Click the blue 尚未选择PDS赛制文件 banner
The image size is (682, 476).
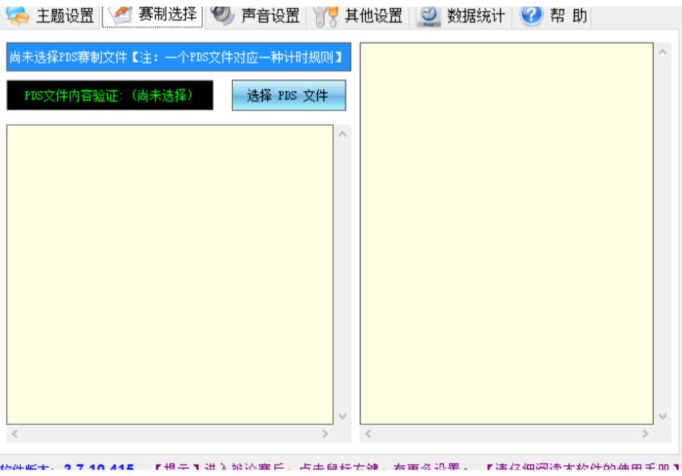pos(178,57)
